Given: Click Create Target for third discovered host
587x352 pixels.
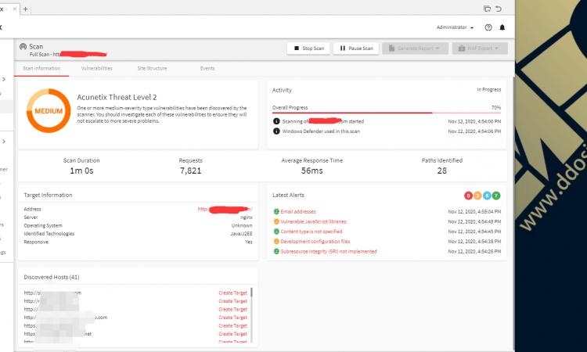Looking at the screenshot, I should click(x=233, y=309).
